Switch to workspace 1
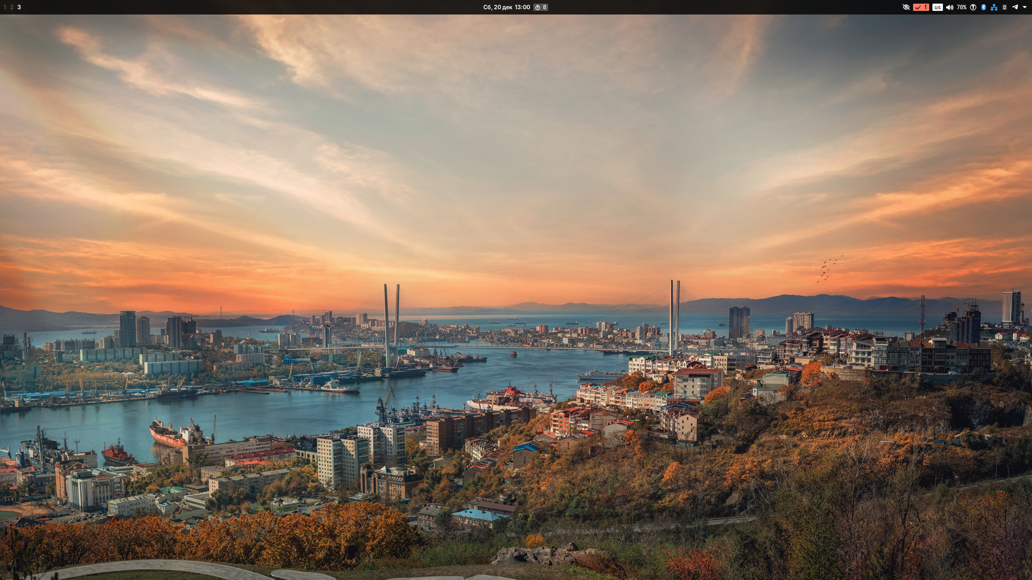The image size is (1032, 580). click(5, 7)
